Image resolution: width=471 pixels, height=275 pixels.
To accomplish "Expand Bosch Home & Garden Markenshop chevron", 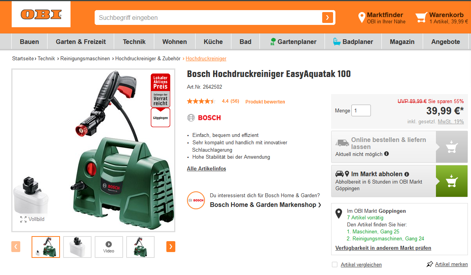I will [320, 205].
